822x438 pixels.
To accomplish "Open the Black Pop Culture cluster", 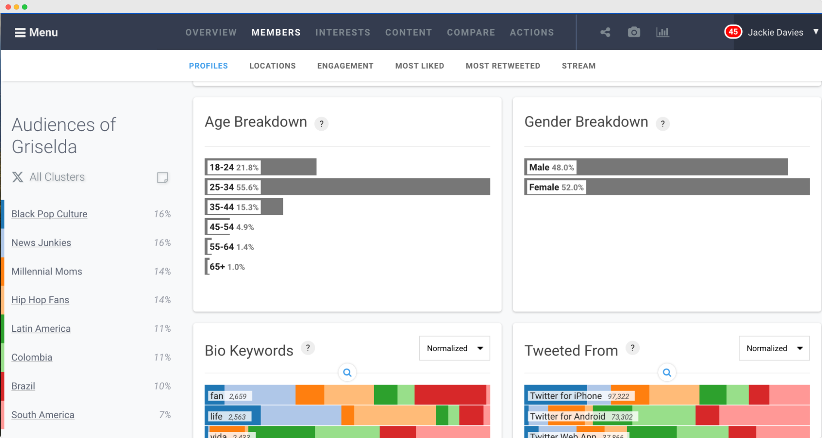I will [x=49, y=214].
